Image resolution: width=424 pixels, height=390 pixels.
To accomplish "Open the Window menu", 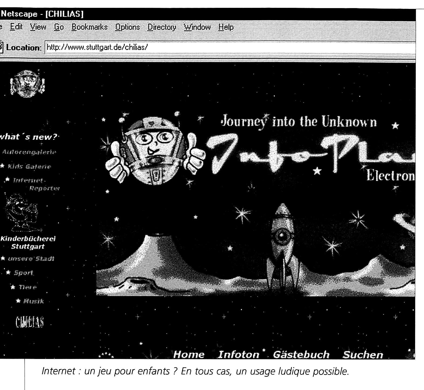I will tap(197, 27).
